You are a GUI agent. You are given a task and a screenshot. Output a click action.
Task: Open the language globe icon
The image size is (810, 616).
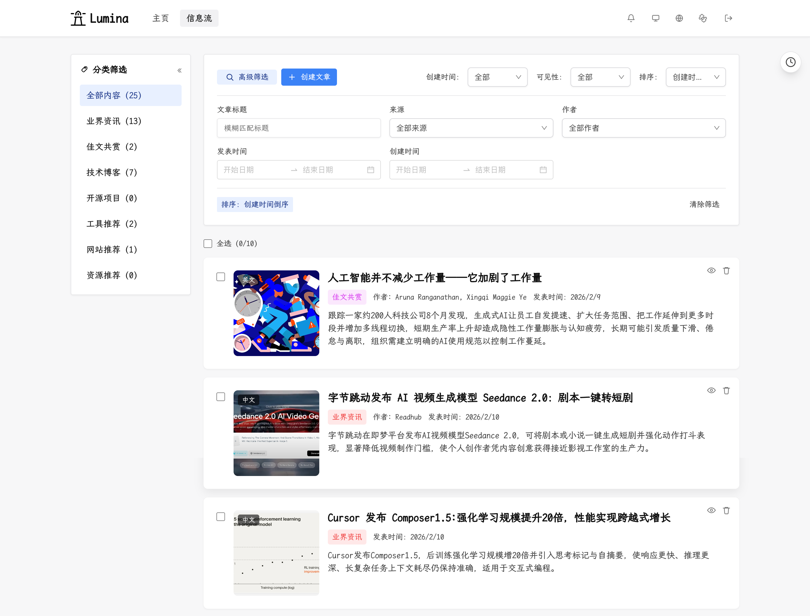(x=679, y=18)
